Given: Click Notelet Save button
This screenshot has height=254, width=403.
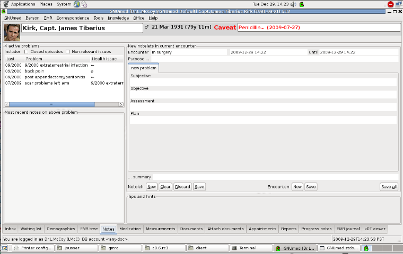Looking at the screenshot, I should tap(199, 187).
